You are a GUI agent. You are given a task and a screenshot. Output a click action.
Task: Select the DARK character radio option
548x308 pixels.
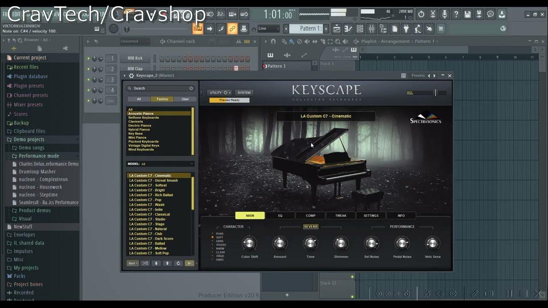click(217, 241)
